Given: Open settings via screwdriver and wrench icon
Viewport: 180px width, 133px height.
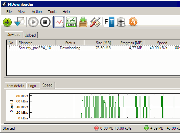Looking at the screenshot, I should tap(95, 22).
